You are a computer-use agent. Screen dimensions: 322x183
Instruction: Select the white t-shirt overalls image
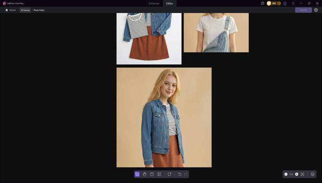[216, 33]
